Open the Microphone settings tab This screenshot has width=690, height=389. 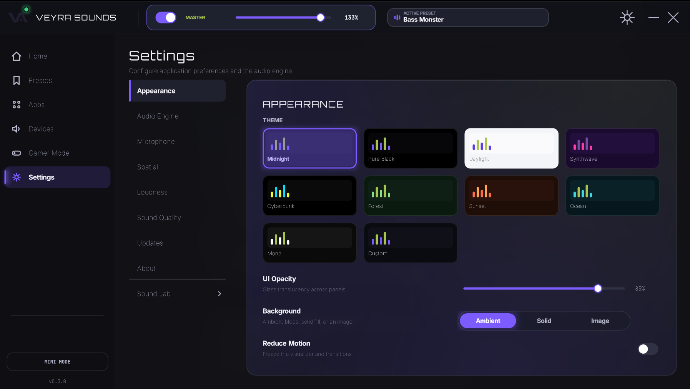point(177,141)
